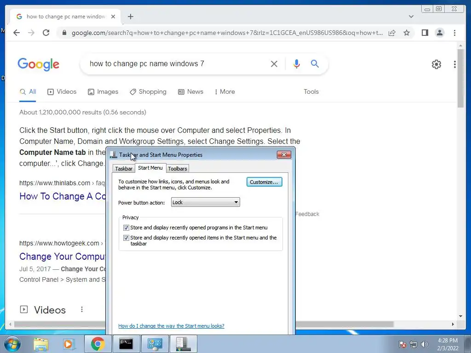Click the vertical scrollbar in Chrome
The height and width of the screenshot is (353, 471).
460,79
